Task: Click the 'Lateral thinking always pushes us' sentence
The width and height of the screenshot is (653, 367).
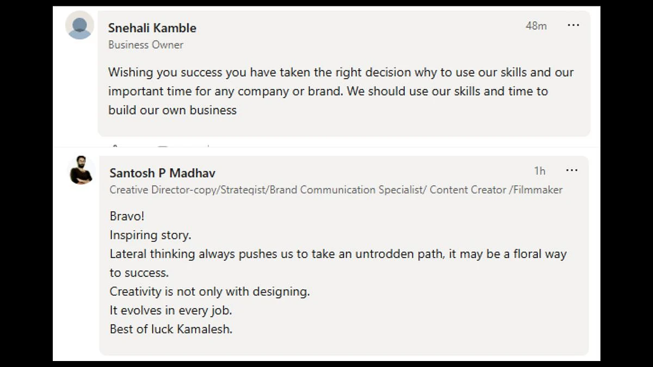Action: click(x=338, y=254)
